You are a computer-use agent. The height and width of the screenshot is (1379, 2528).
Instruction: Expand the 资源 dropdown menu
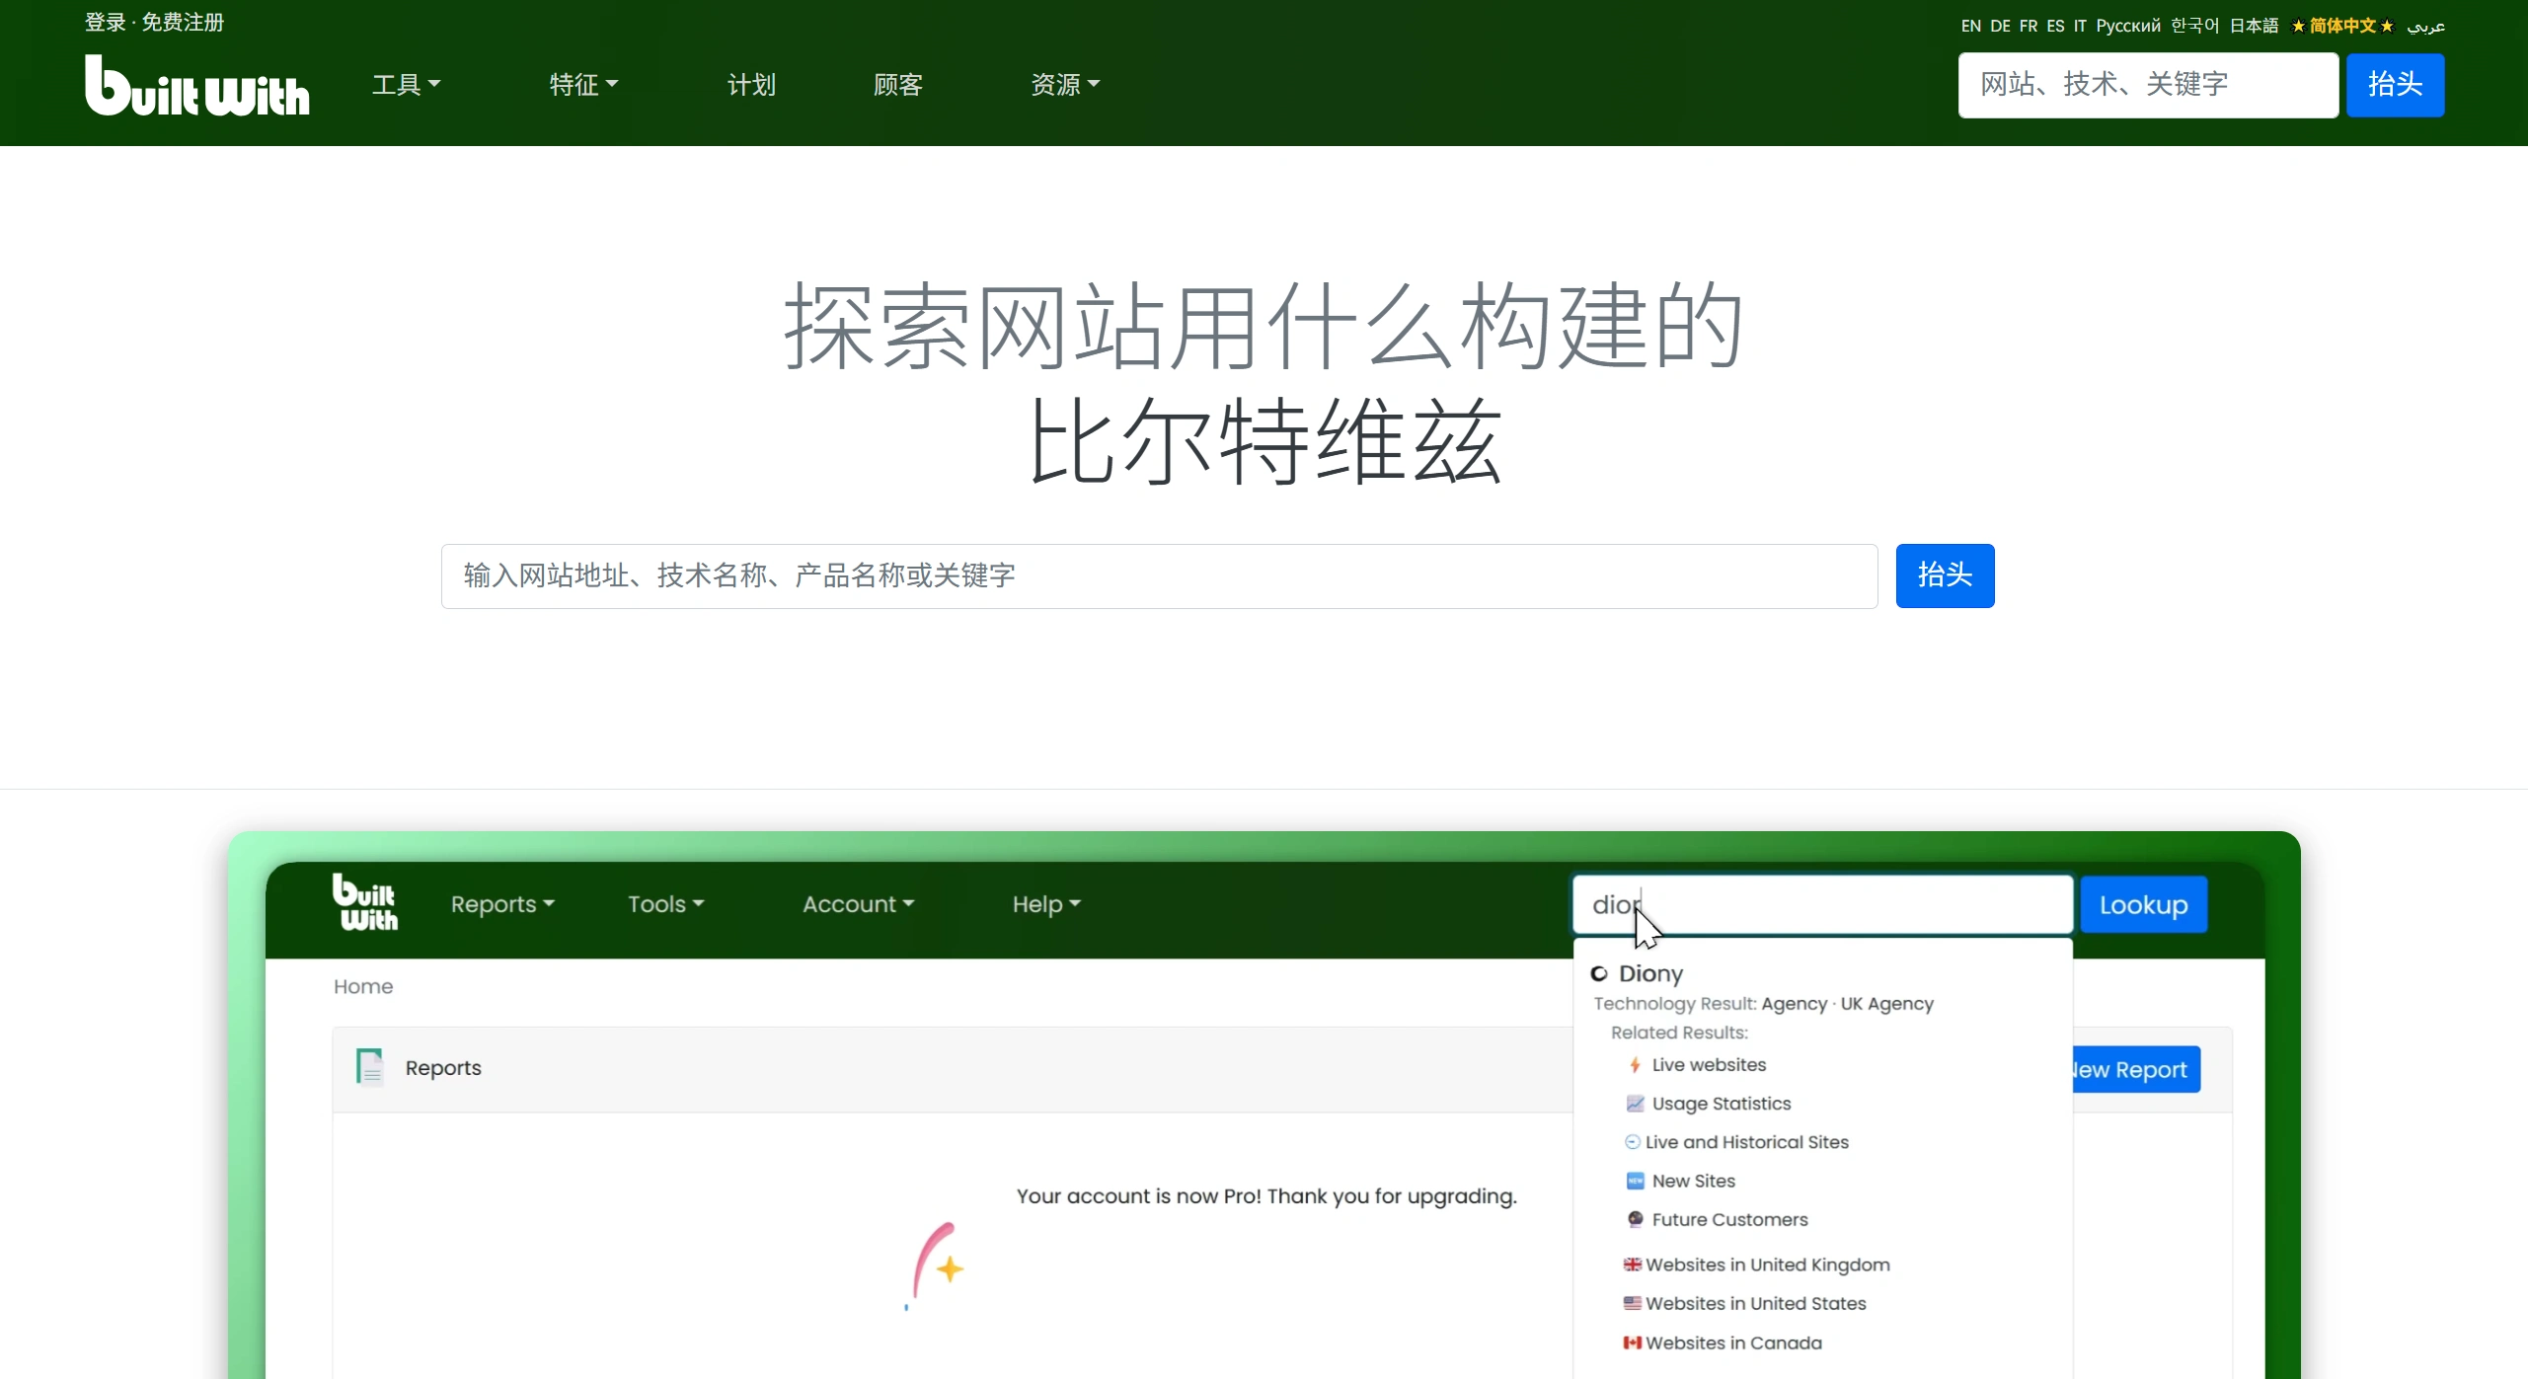pos(1063,85)
